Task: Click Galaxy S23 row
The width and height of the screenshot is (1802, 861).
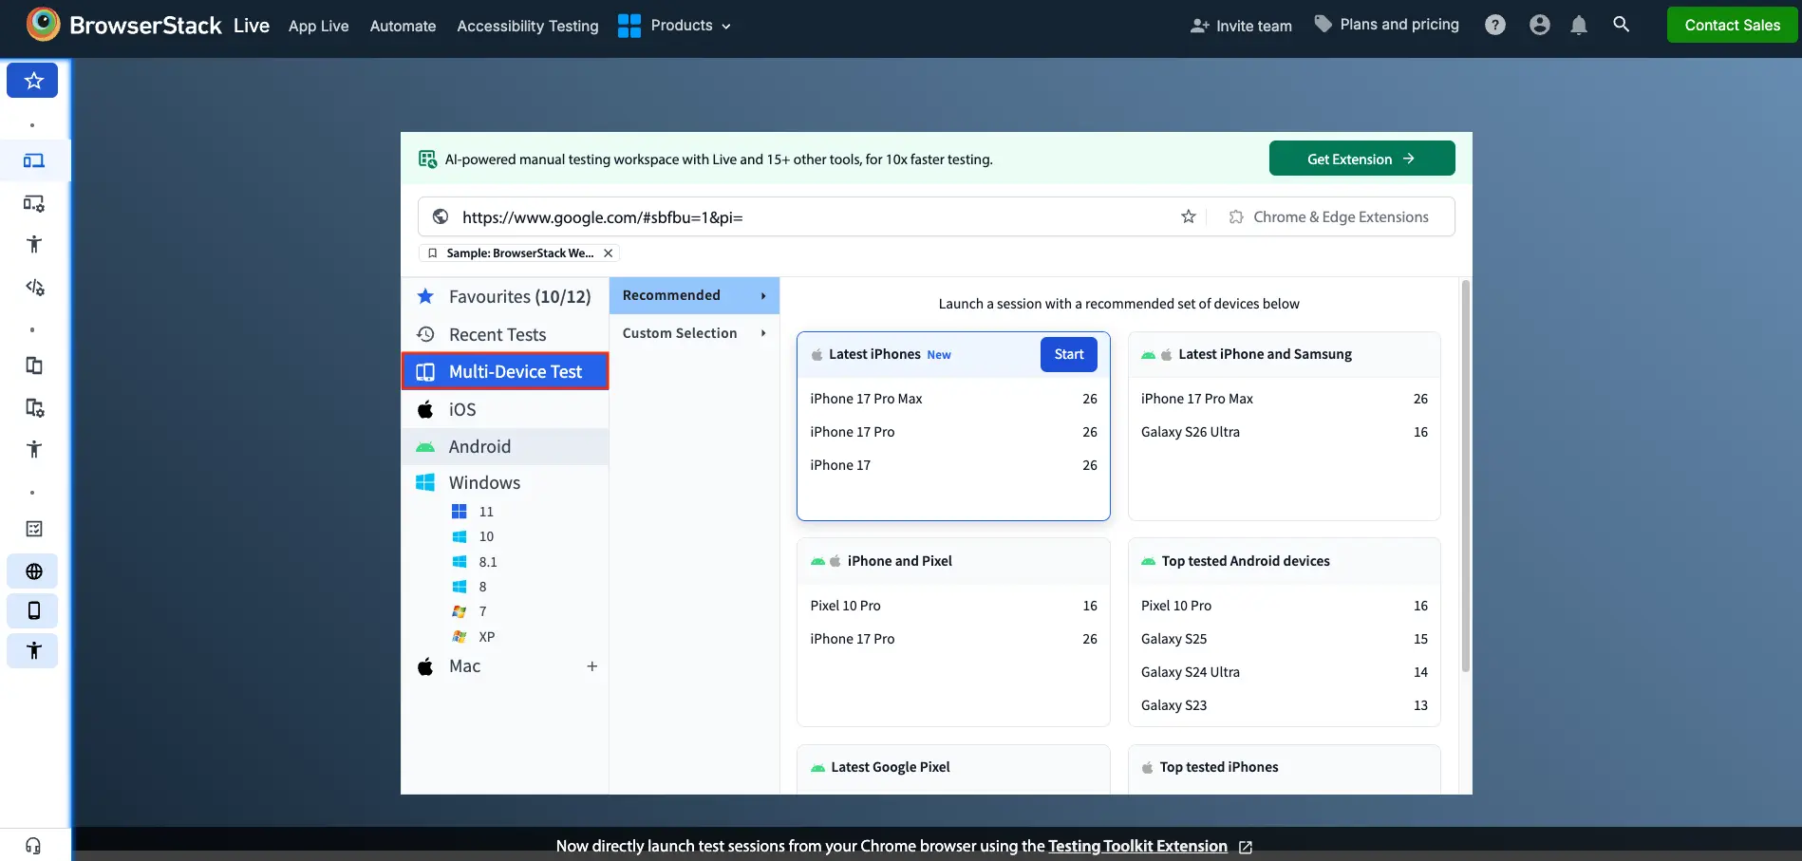Action: click(x=1284, y=705)
